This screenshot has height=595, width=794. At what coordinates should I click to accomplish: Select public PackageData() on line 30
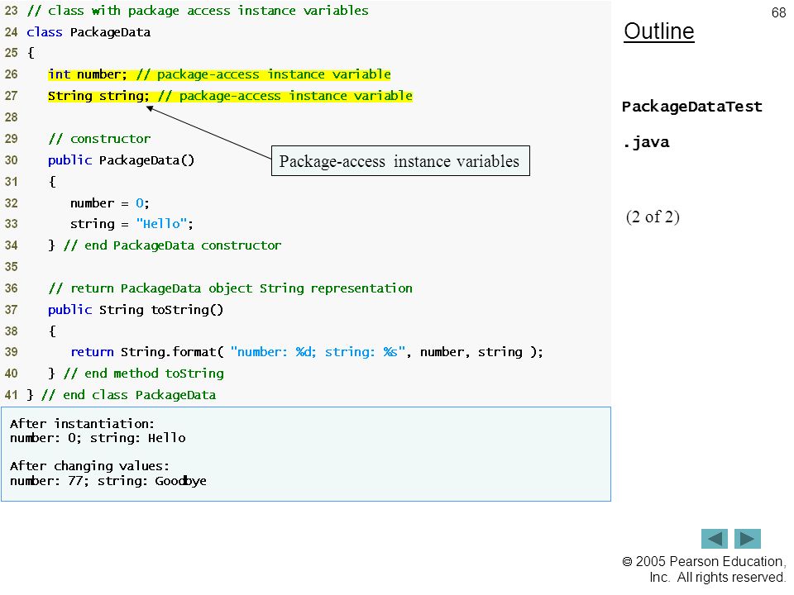point(121,160)
